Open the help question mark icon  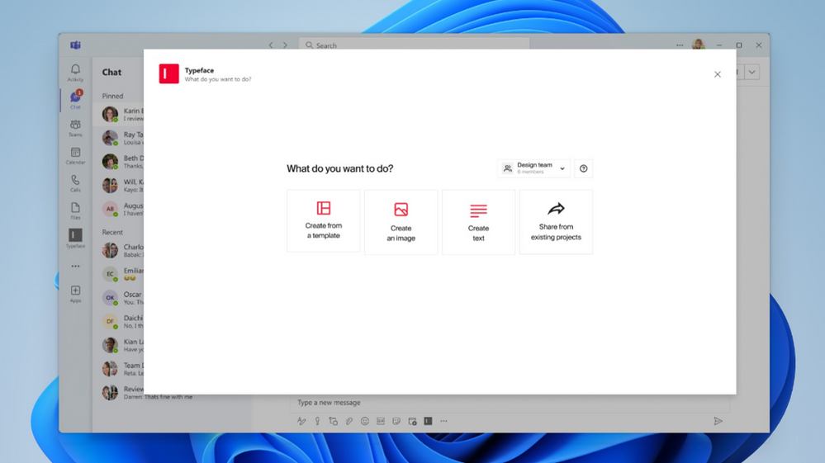tap(584, 168)
